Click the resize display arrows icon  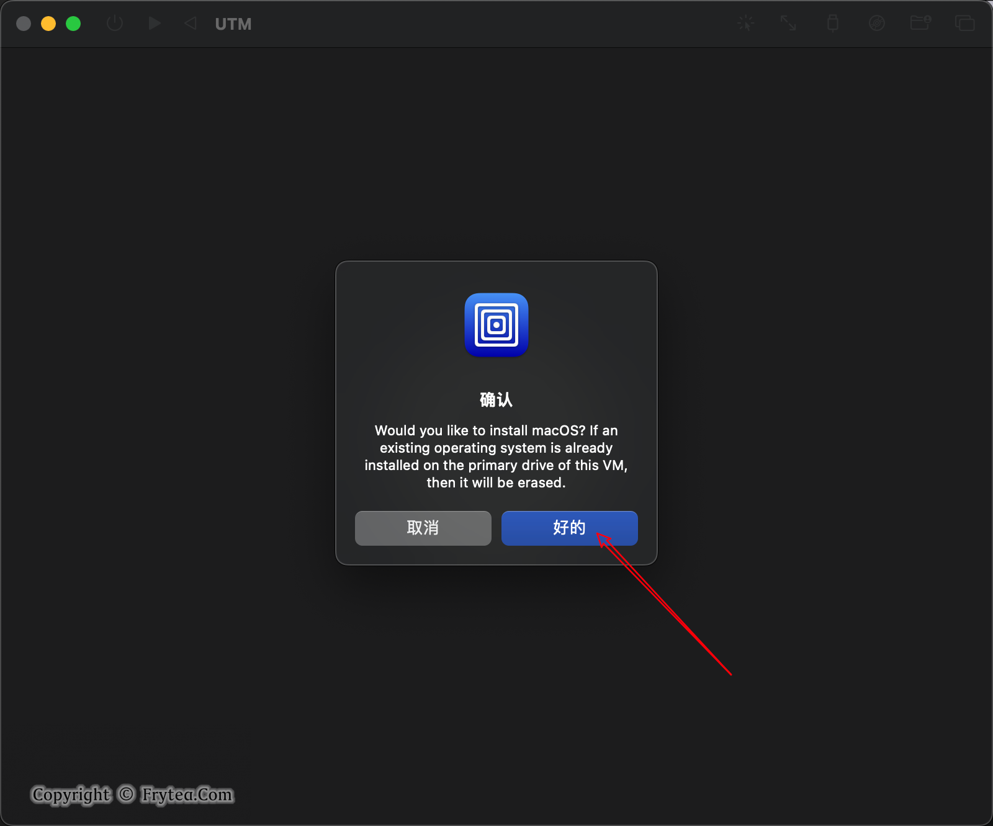tap(788, 24)
